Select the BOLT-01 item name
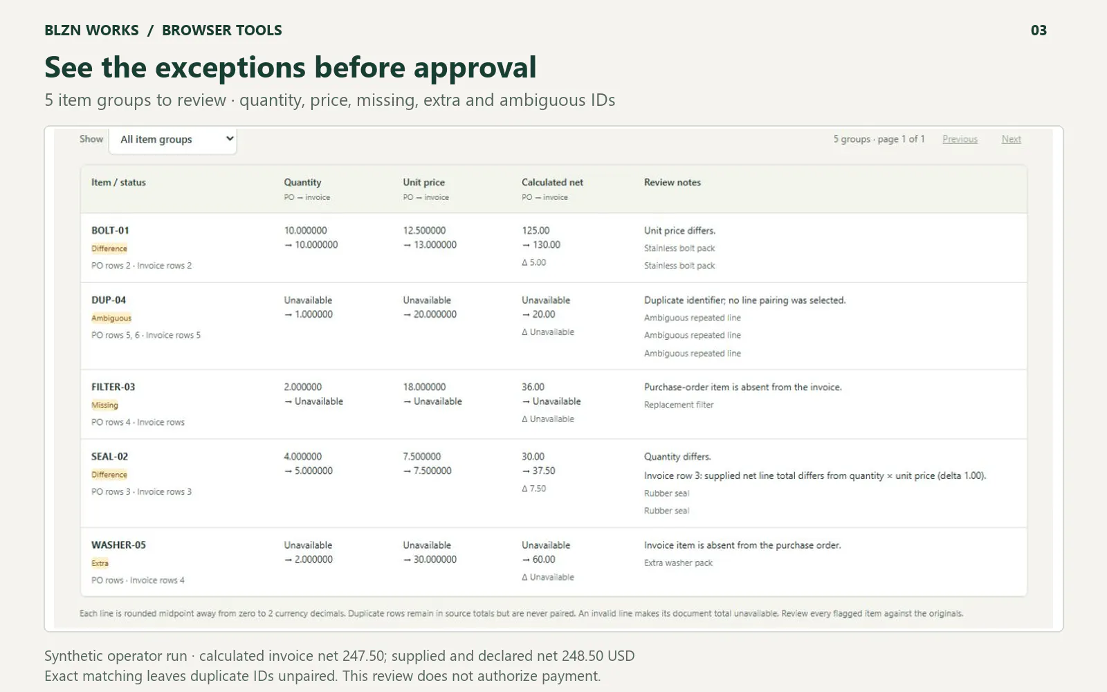The height and width of the screenshot is (692, 1107). point(110,230)
